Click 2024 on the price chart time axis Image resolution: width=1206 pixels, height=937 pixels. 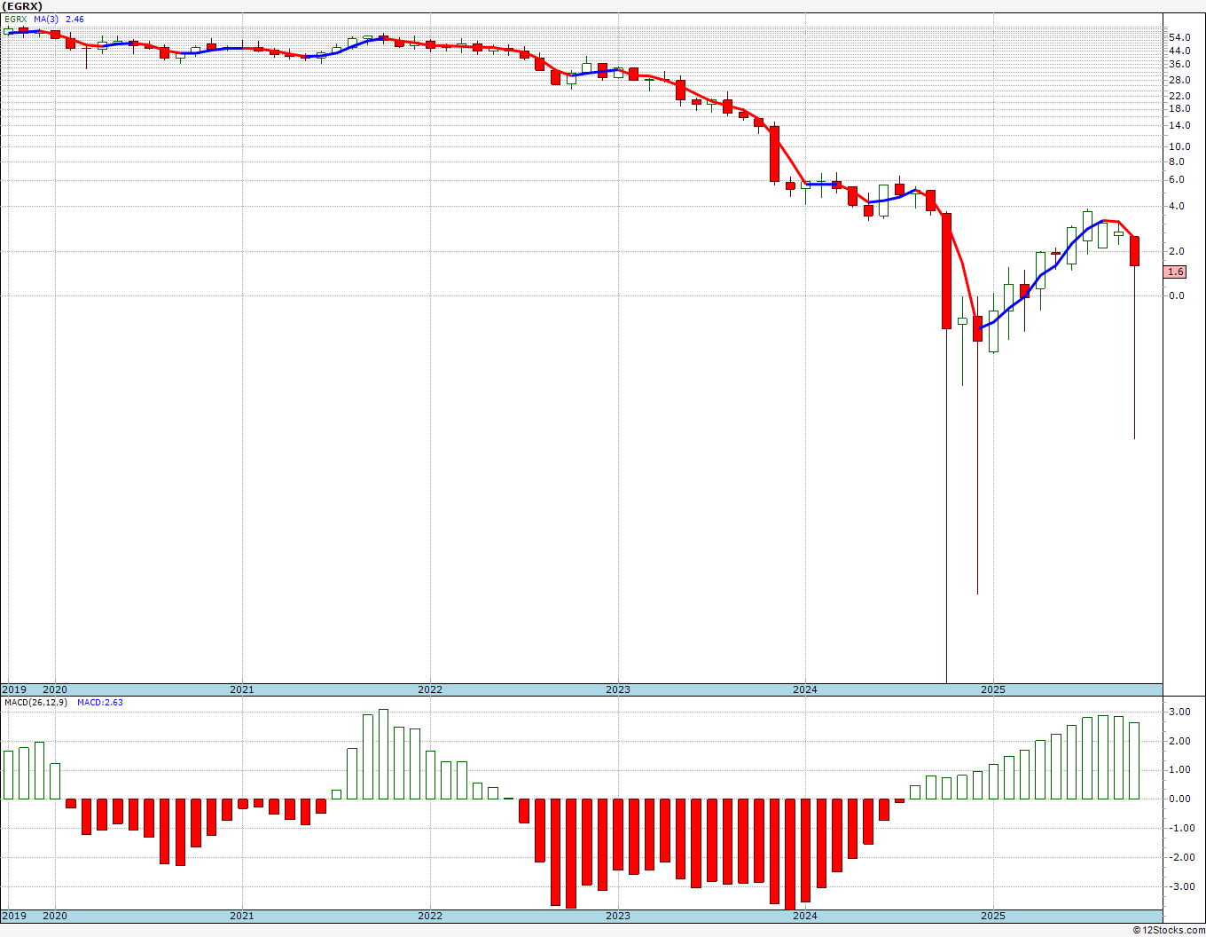coord(805,689)
